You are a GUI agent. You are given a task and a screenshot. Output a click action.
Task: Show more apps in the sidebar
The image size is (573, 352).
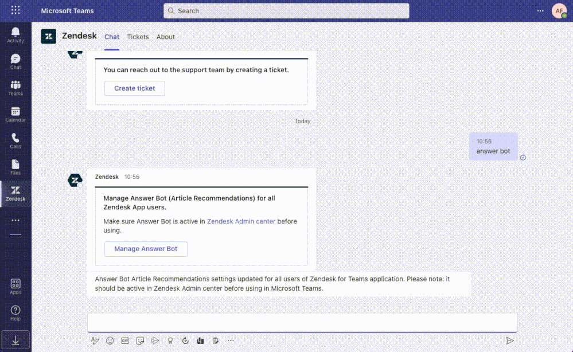(15, 220)
